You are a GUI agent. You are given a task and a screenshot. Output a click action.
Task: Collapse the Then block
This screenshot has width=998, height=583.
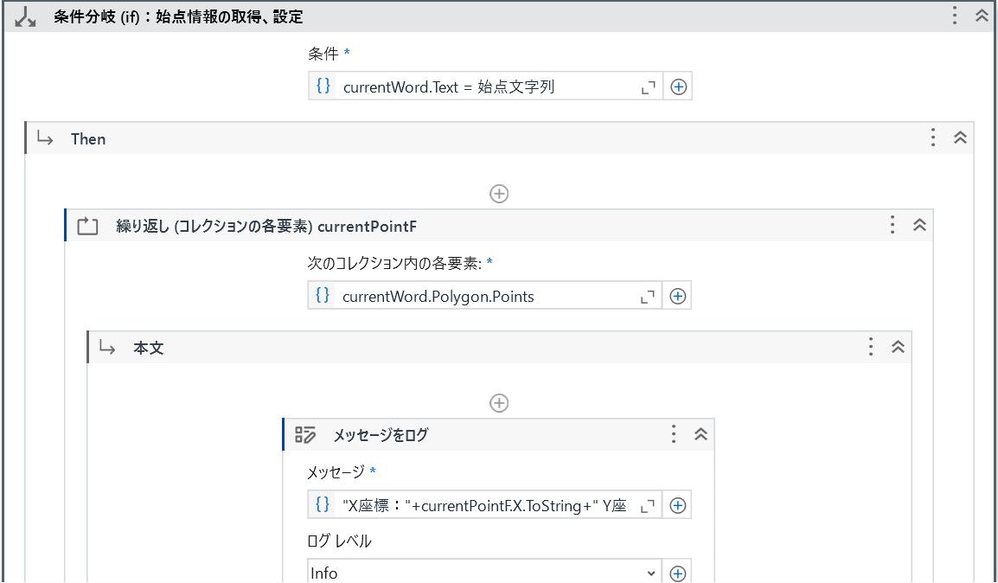(960, 138)
